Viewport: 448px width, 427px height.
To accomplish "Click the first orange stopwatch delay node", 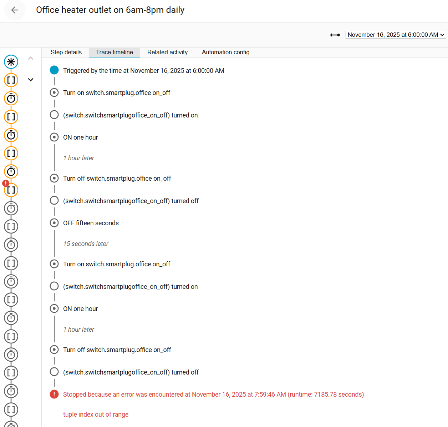I will 11,98.
